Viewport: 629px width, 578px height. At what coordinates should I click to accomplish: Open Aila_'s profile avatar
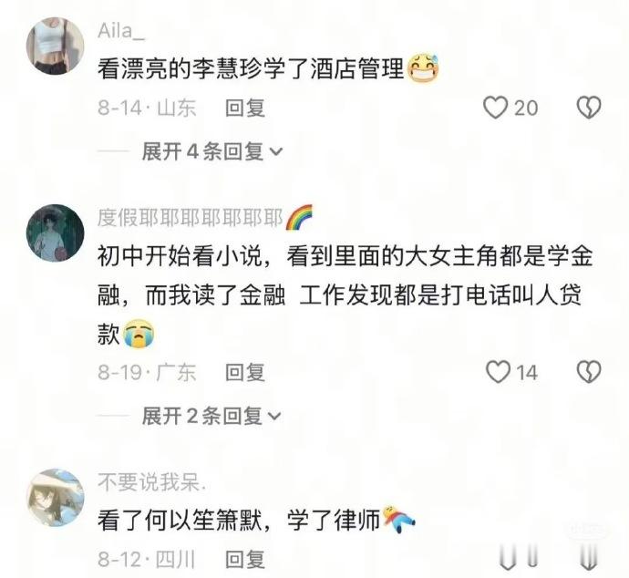click(x=56, y=46)
